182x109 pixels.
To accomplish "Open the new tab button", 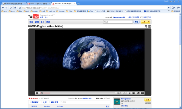I will coord(78,4).
